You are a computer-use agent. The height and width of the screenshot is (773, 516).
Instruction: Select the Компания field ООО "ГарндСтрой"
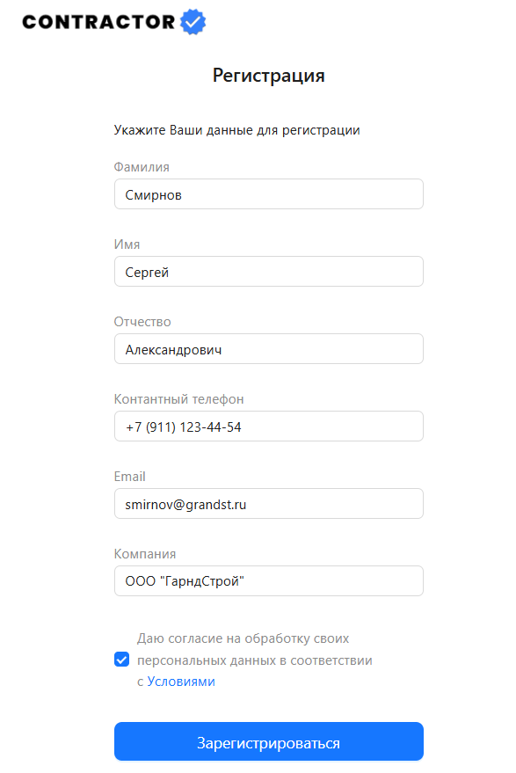point(269,580)
